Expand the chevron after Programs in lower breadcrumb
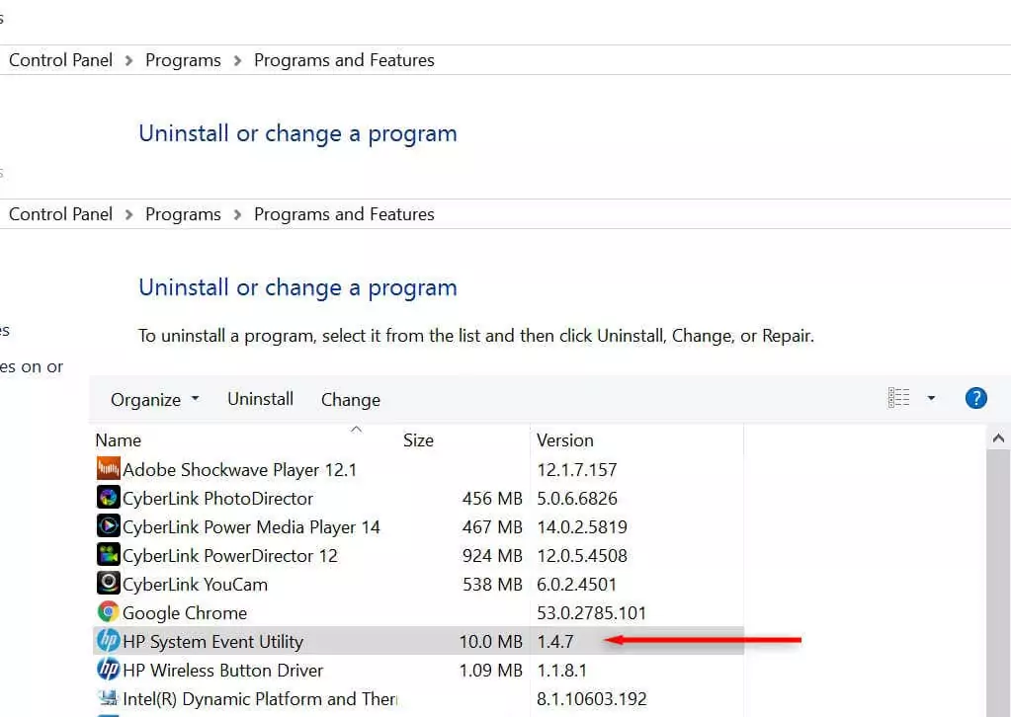The width and height of the screenshot is (1011, 717). tap(237, 214)
